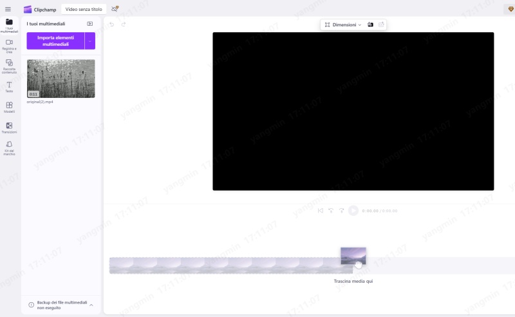Click the black video preview canvas
Image resolution: width=515 pixels, height=317 pixels.
coord(353,111)
